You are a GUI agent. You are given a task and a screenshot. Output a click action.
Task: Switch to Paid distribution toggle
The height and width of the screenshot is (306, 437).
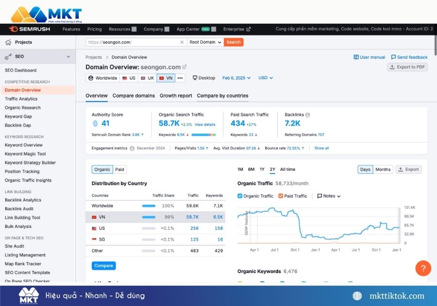pyautogui.click(x=119, y=170)
